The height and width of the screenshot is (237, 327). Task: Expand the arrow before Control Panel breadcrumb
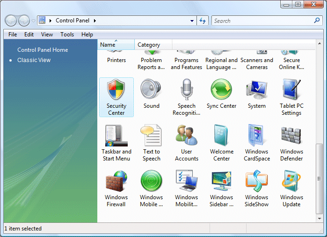(x=51, y=21)
